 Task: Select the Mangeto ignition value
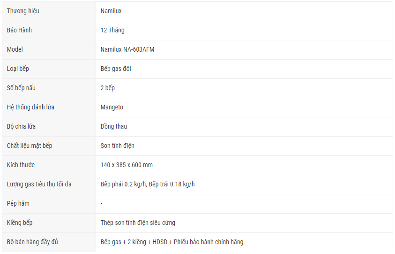112,108
